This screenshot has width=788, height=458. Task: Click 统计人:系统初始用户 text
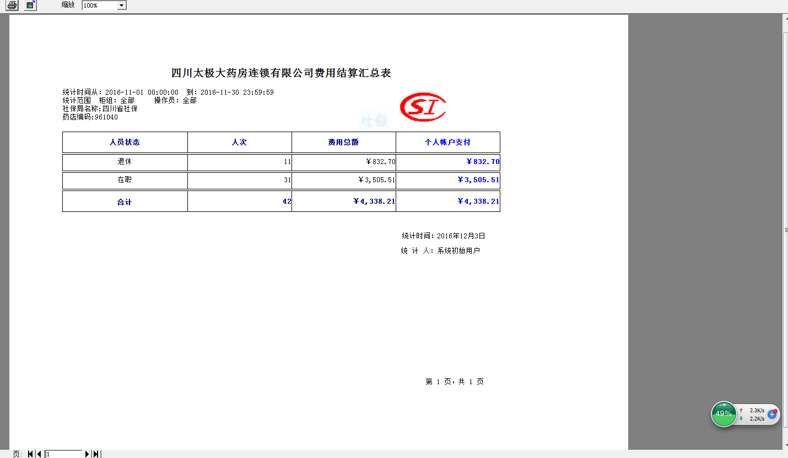[440, 250]
